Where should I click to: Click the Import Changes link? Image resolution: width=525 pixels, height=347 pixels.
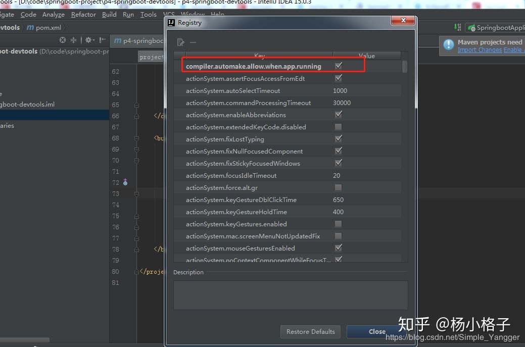(x=480, y=50)
